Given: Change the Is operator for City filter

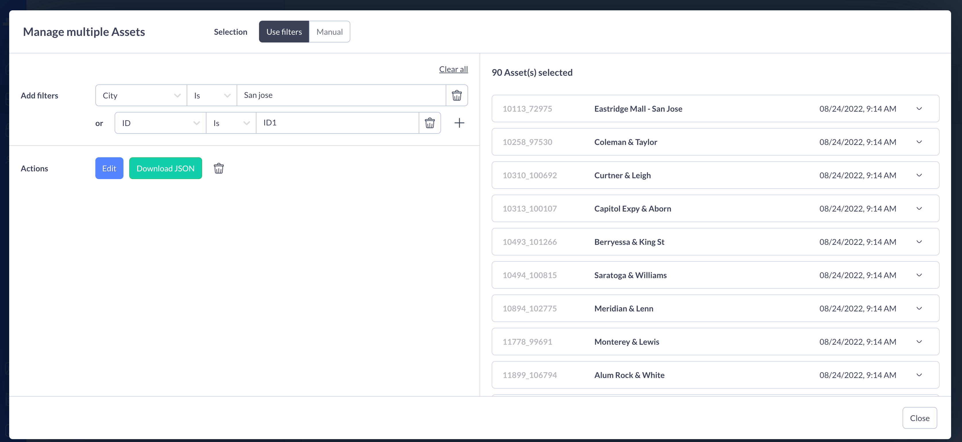Looking at the screenshot, I should click(x=212, y=96).
